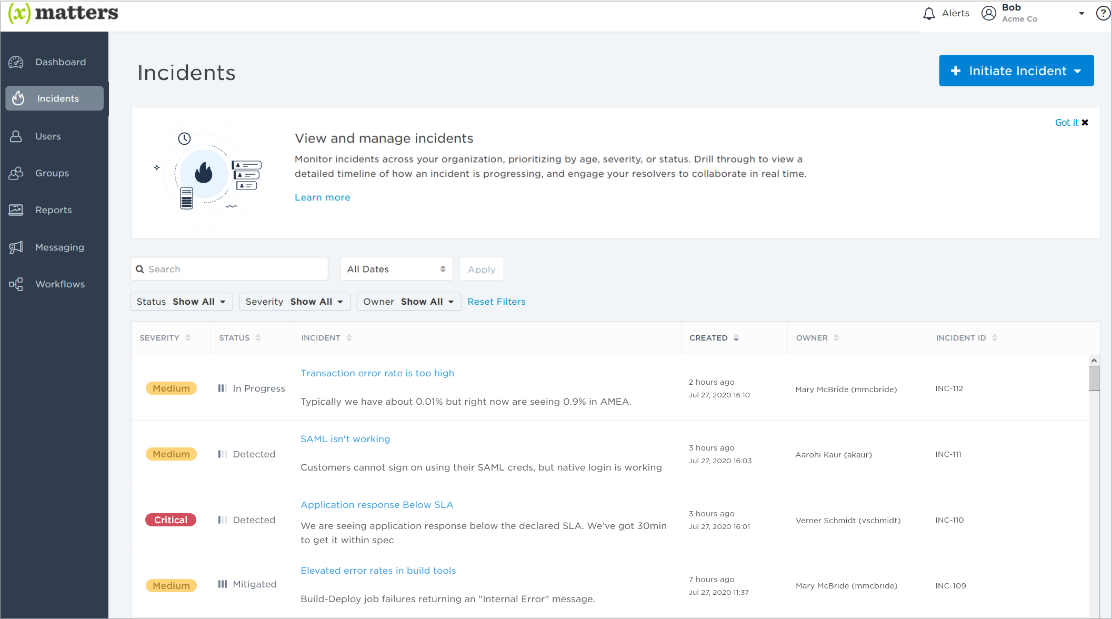Open the user account dropdown arrow
Viewport: 1112px width, 619px height.
(1081, 14)
